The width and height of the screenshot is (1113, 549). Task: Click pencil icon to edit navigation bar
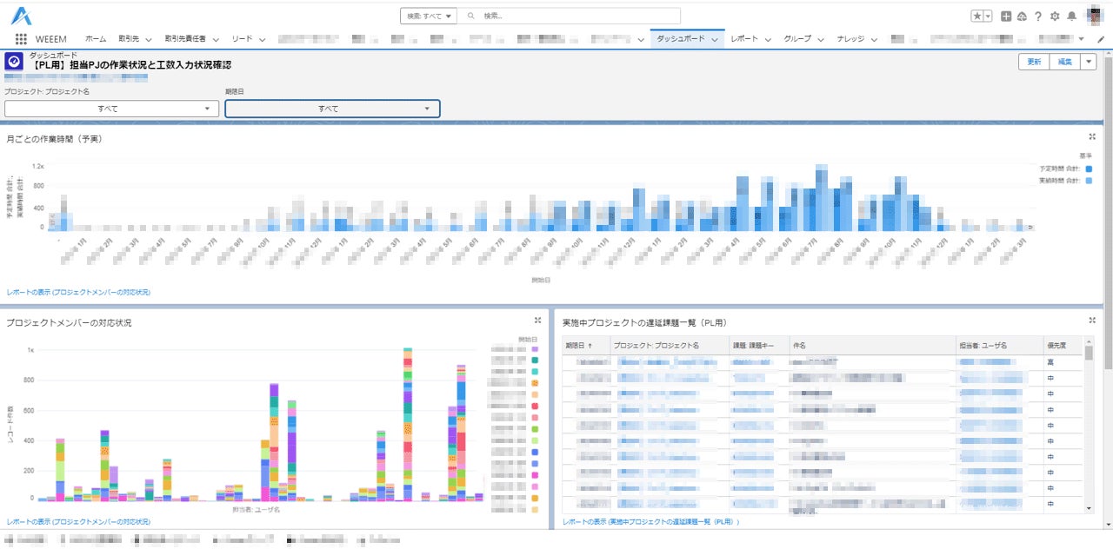click(x=1101, y=39)
